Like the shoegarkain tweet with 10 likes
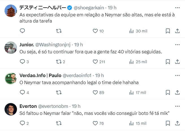The image size is (185, 131). [95, 31]
